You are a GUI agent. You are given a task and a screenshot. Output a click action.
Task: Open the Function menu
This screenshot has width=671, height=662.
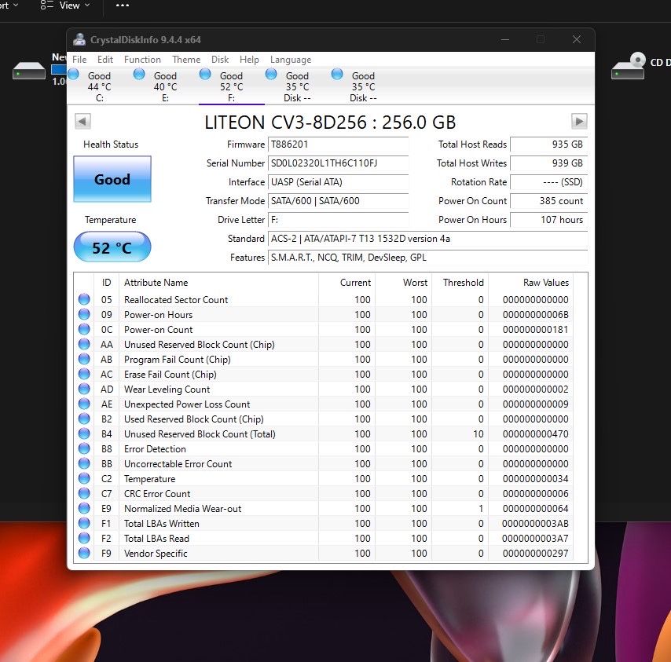(x=142, y=60)
